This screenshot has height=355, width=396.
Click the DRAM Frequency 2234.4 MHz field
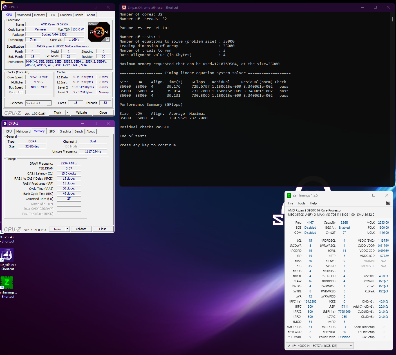pyautogui.click(x=69, y=163)
